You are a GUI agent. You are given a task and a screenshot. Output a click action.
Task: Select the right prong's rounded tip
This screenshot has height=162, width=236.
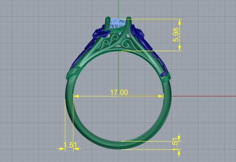click(128, 18)
